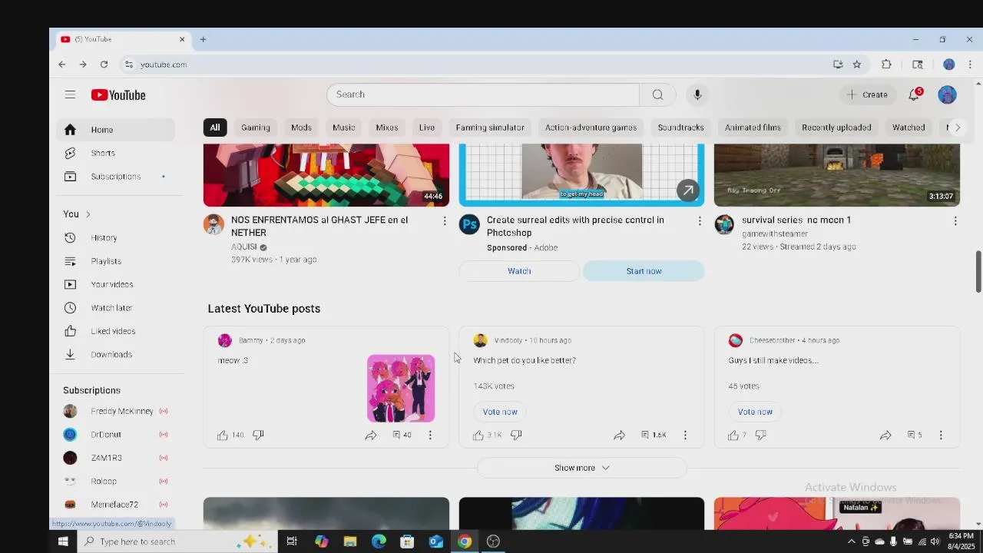Open options for survival series video
Viewport: 983px width, 553px height.
click(x=955, y=221)
